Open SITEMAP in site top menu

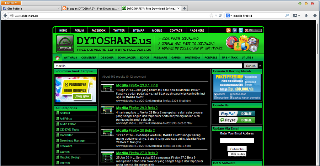pyautogui.click(x=139, y=31)
